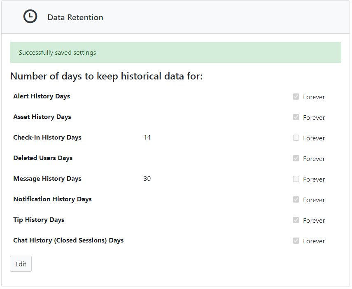Click the Successfully saved settings banner

tap(175, 52)
